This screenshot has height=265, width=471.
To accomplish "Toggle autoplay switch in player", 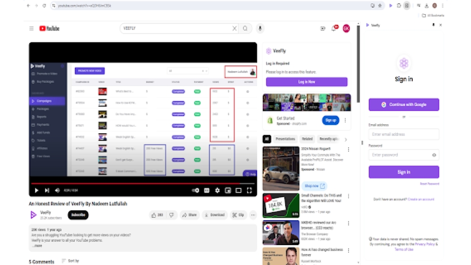I will tap(195, 190).
